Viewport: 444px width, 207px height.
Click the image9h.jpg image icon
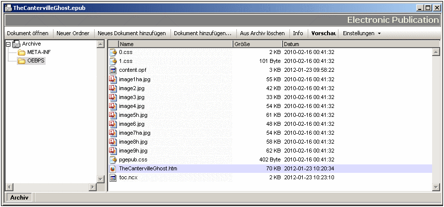coord(113,151)
